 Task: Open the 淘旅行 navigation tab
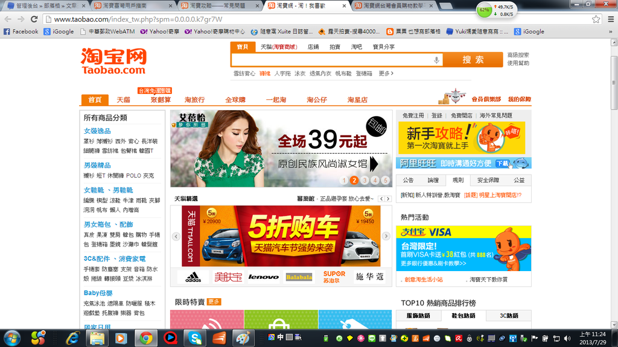pos(195,100)
